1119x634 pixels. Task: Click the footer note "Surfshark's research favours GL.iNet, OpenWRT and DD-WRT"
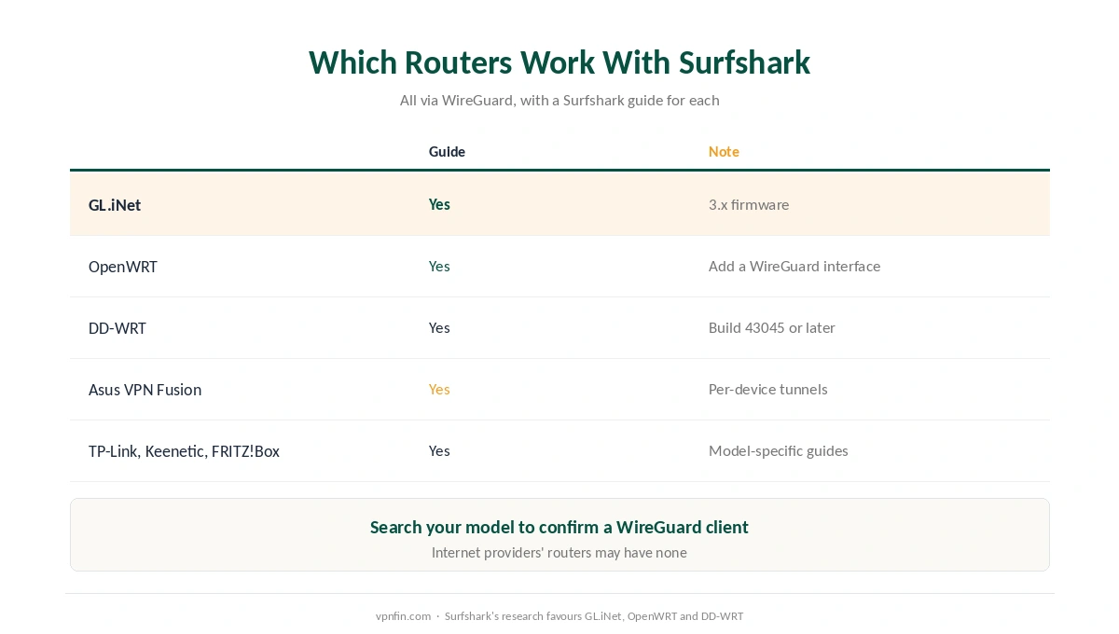[x=594, y=615]
